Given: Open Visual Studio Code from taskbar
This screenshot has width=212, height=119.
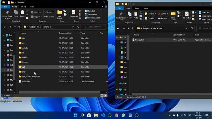Looking at the screenshot, I should coord(103,115).
